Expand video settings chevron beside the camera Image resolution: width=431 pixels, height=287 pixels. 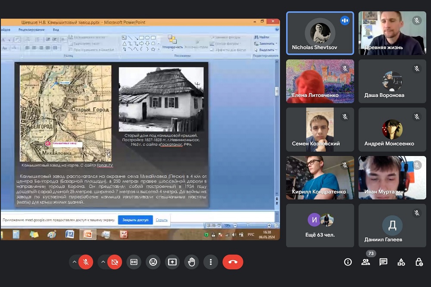pos(103,262)
